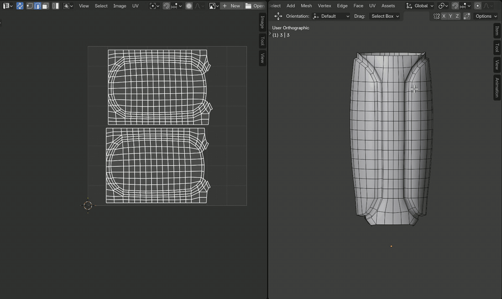Toggle proportional editing in UV editor
This screenshot has width=502, height=299.
(189, 6)
